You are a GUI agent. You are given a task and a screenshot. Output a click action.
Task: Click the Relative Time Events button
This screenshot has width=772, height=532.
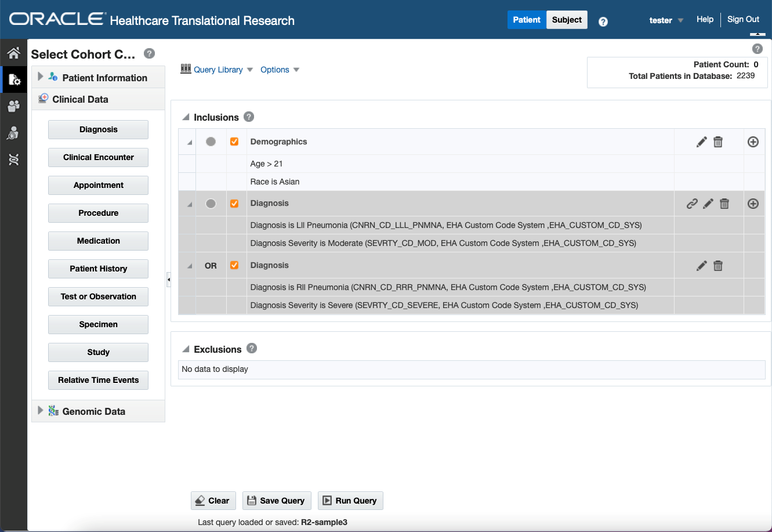click(98, 380)
